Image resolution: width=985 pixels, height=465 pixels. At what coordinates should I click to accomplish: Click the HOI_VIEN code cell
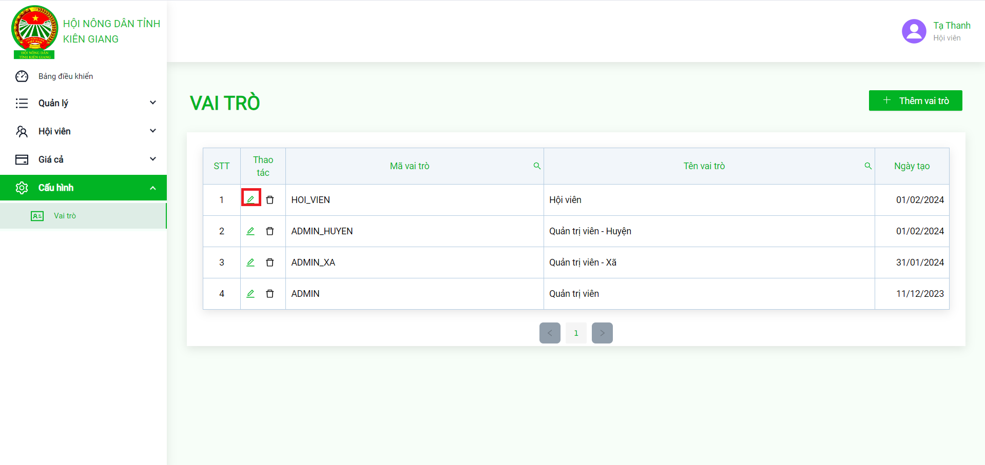tap(415, 200)
